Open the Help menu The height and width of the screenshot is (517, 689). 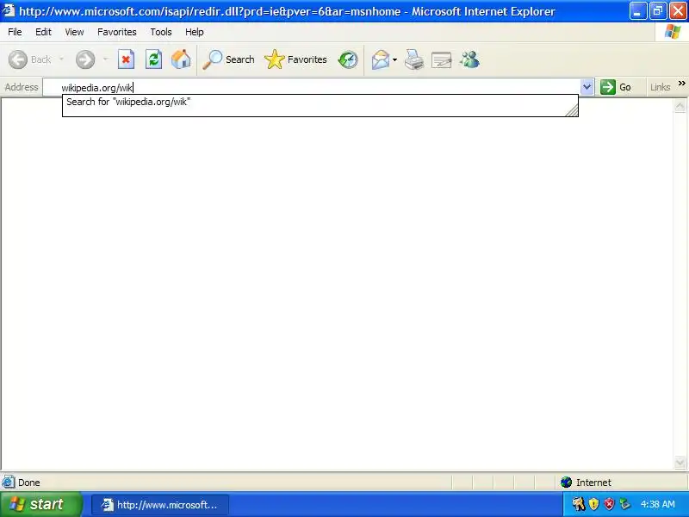tap(195, 32)
